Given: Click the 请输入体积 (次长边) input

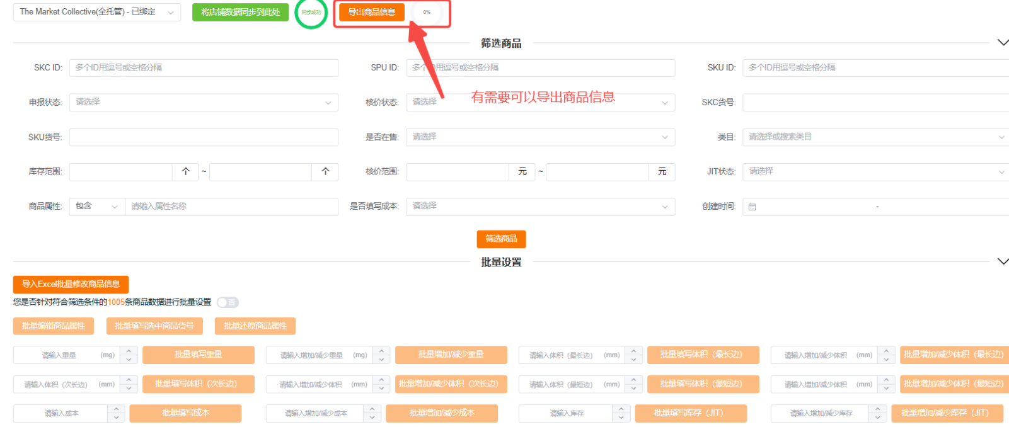Looking at the screenshot, I should [x=67, y=384].
